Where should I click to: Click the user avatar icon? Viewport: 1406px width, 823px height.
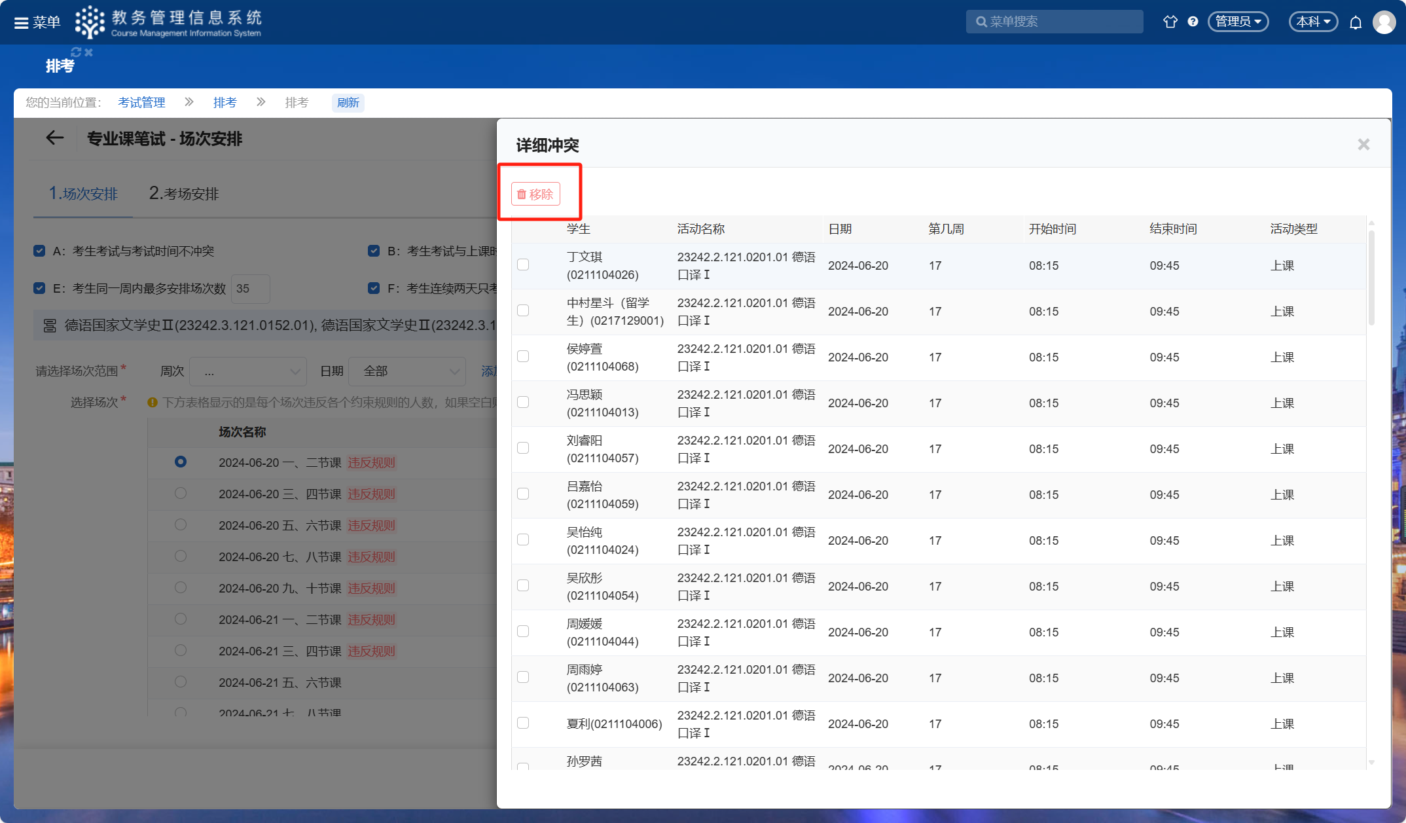(1384, 22)
